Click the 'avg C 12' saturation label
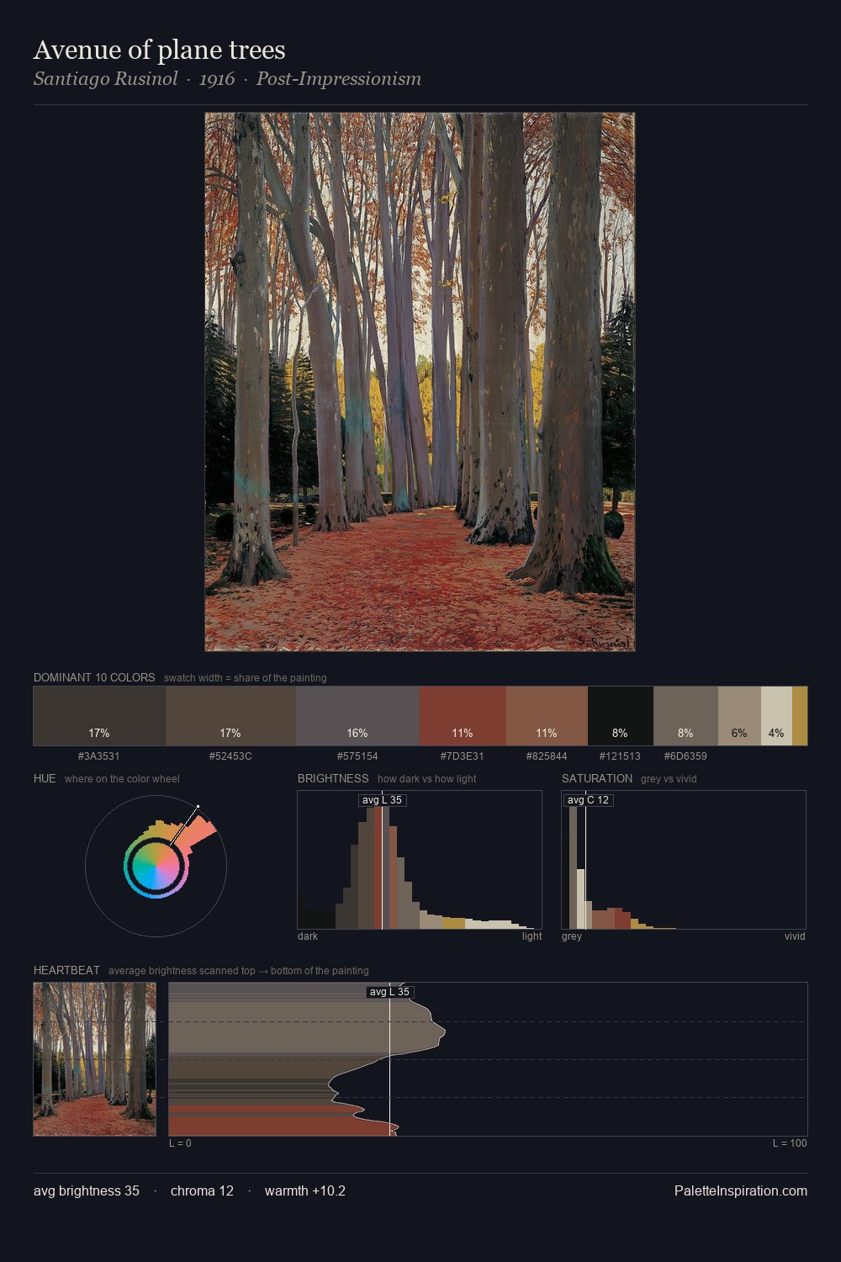This screenshot has height=1262, width=841. click(588, 800)
